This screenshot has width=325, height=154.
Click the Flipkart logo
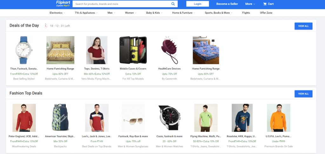(63, 3)
